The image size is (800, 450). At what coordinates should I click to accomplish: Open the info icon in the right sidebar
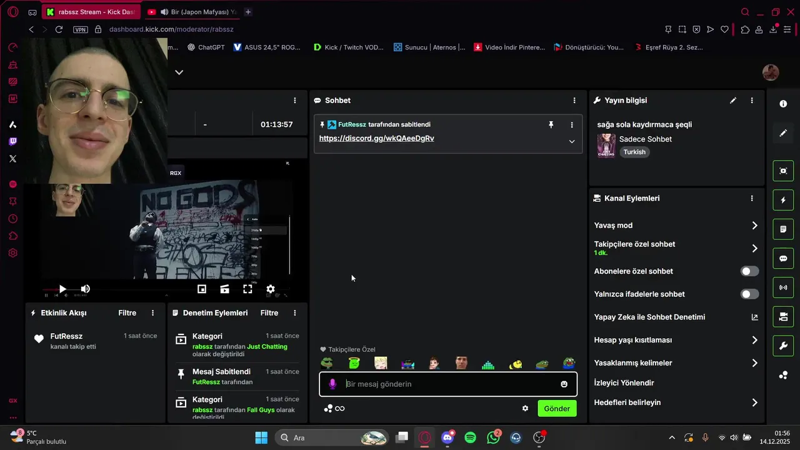783,104
